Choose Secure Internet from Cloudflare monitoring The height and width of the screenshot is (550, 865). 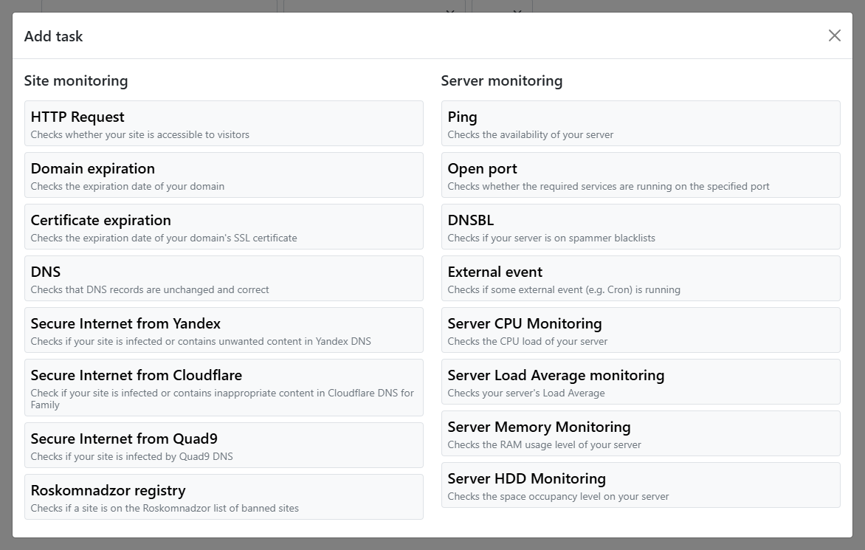(x=224, y=387)
